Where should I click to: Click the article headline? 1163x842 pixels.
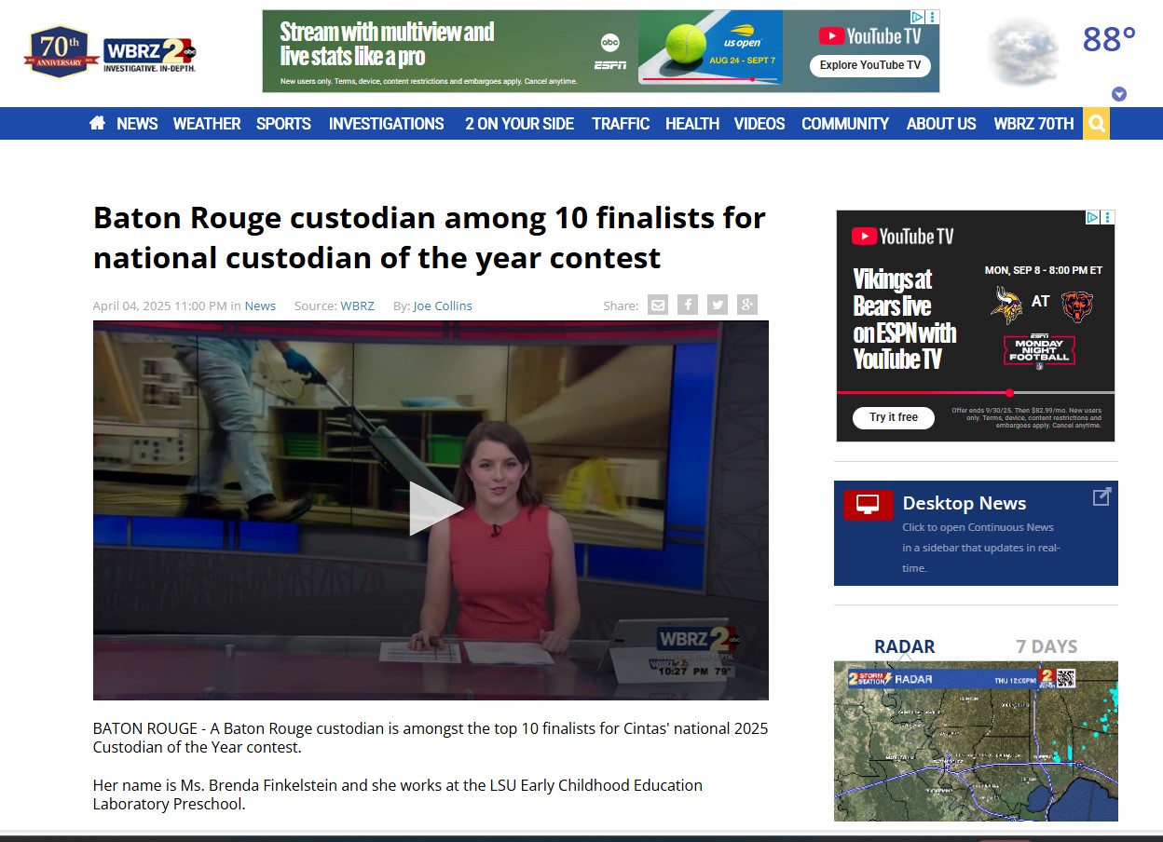[x=430, y=238]
